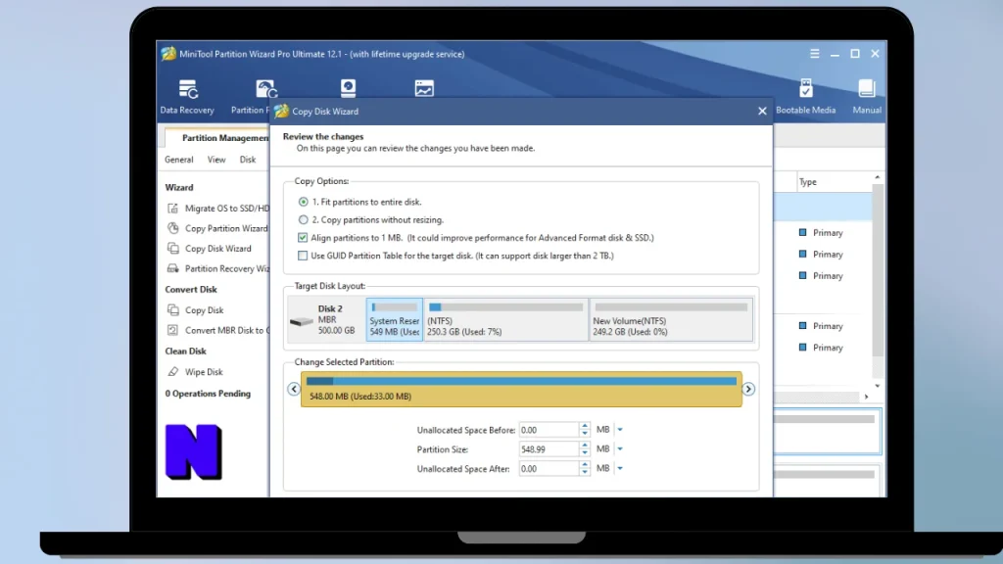This screenshot has height=564, width=1003.
Task: Select Copy partitions without resizing option
Action: pos(304,219)
